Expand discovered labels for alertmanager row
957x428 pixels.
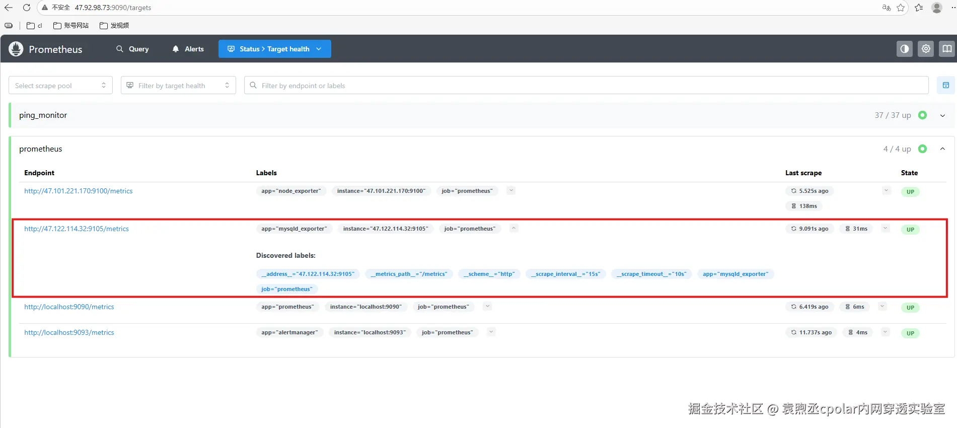(x=491, y=332)
